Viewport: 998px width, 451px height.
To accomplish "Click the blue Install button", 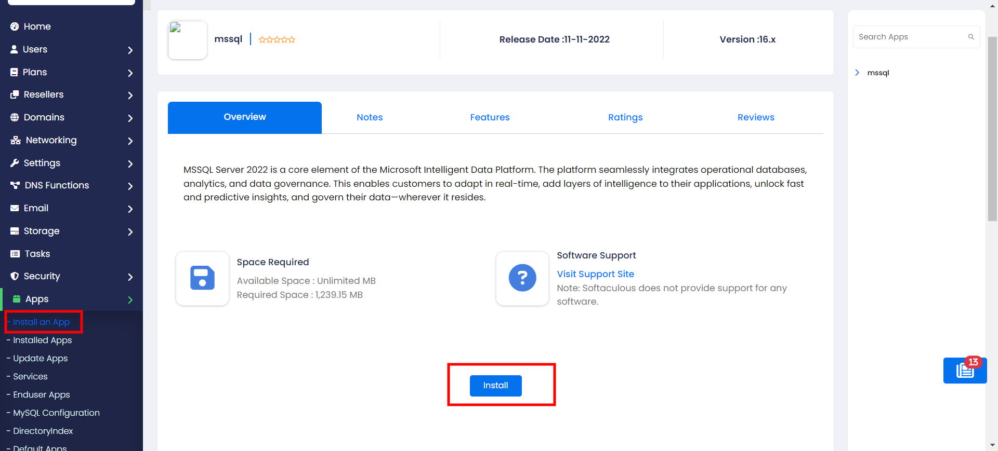I will (496, 386).
